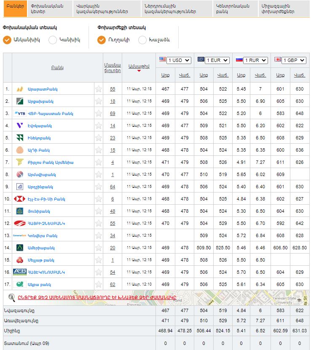Image resolution: width=311 pixels, height=350 pixels.
Task: Click the Բանկ column header link
Action: click(x=57, y=68)
